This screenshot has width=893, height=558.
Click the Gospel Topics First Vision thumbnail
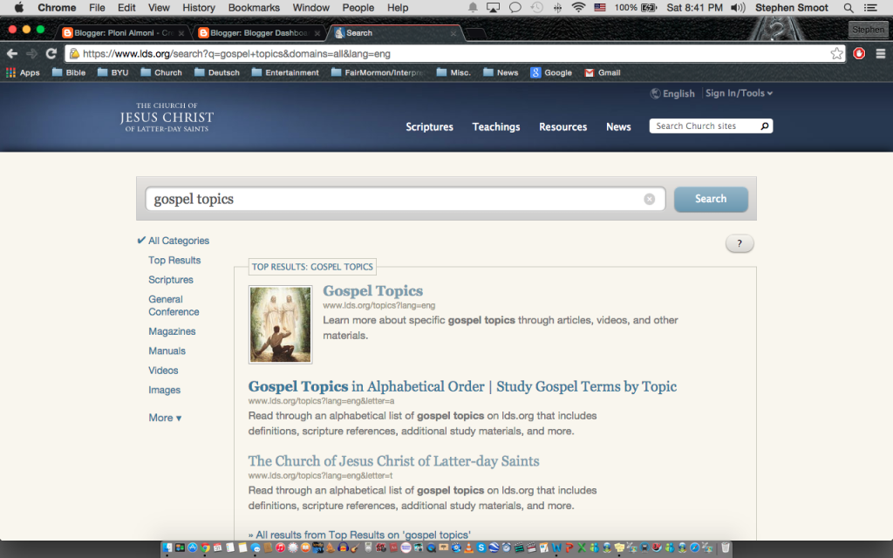(280, 324)
